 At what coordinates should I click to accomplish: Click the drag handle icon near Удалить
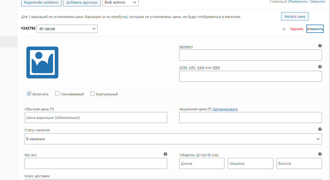(x=284, y=29)
